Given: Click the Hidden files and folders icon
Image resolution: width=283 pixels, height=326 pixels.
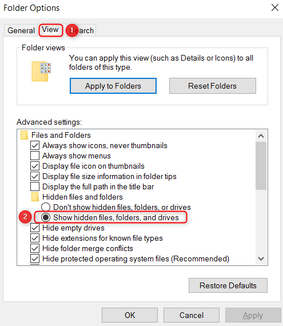Looking at the screenshot, I should [x=35, y=197].
